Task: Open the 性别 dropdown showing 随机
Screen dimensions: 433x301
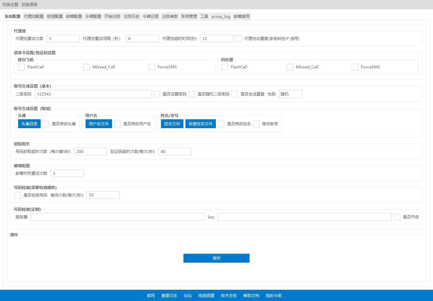Action: pyautogui.click(x=291, y=94)
